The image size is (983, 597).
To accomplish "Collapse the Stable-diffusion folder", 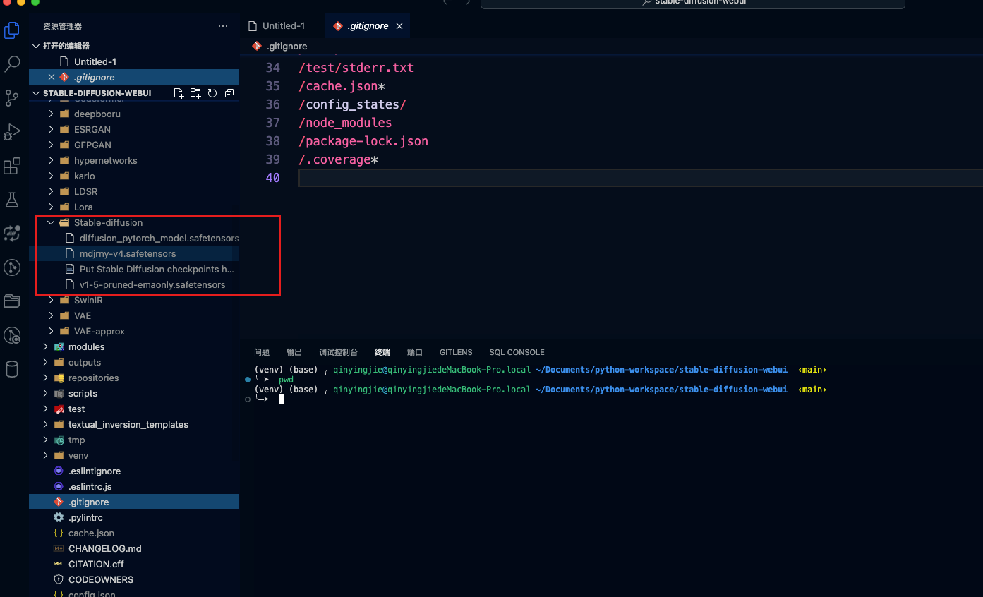I will click(x=51, y=222).
